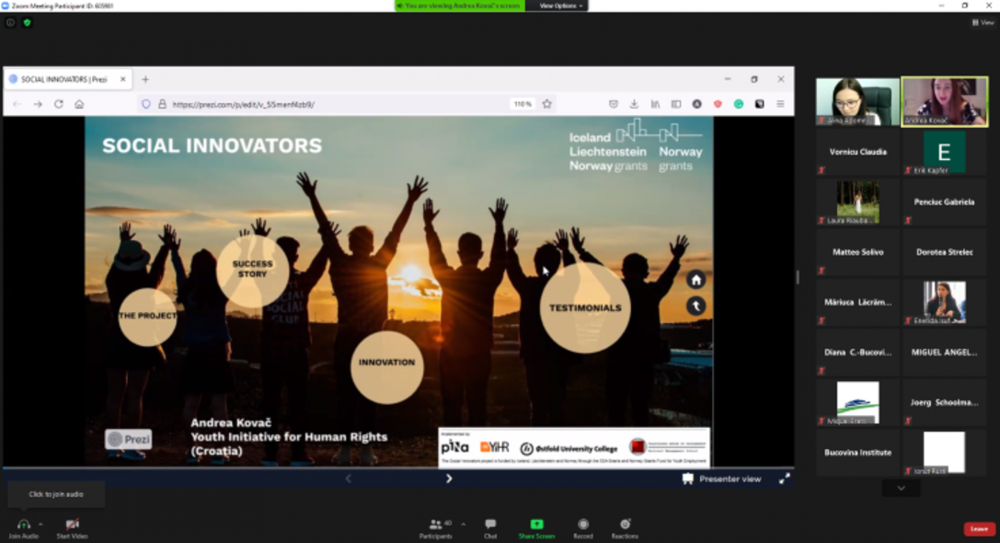This screenshot has height=543, width=1000.
Task: Expand the audio options arrow beside Join Audio
Action: coord(40,524)
